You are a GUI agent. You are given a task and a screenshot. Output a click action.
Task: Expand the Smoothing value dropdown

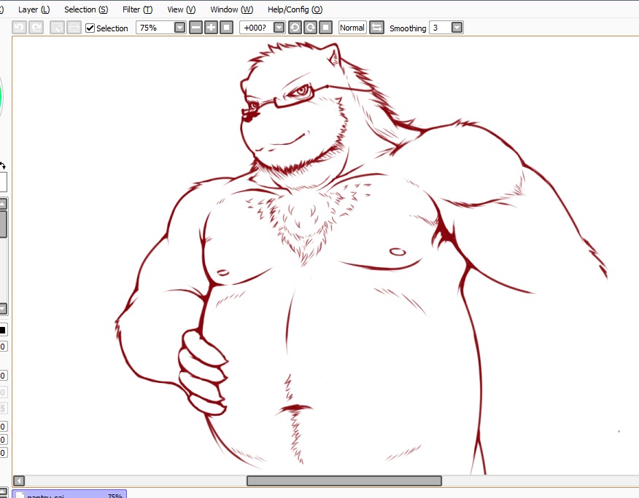tap(457, 28)
